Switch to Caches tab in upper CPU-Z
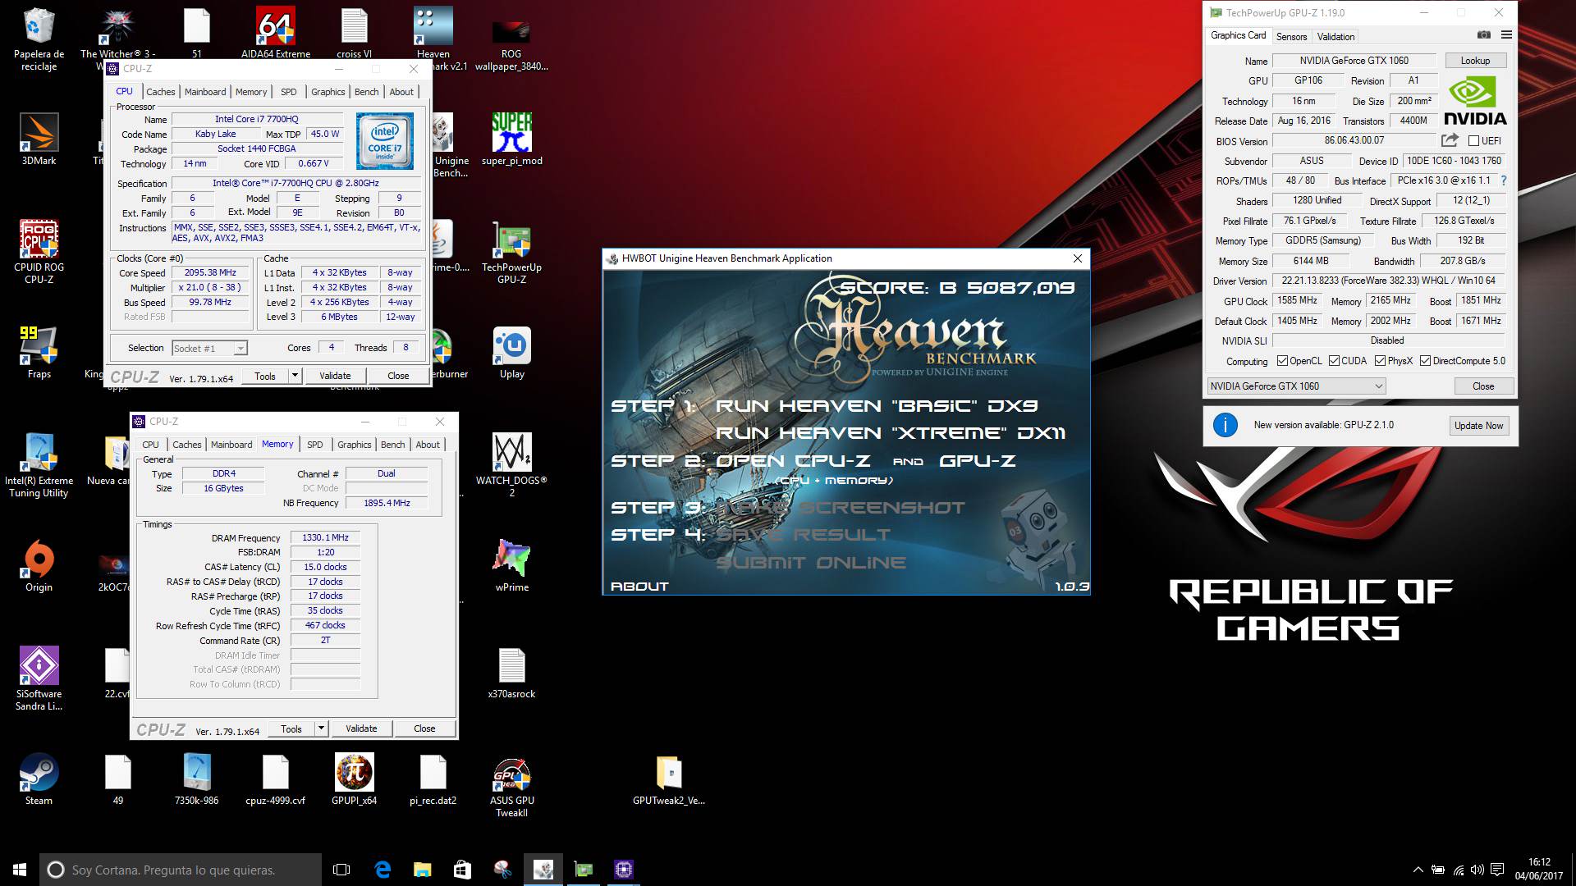1576x886 pixels. pos(161,92)
